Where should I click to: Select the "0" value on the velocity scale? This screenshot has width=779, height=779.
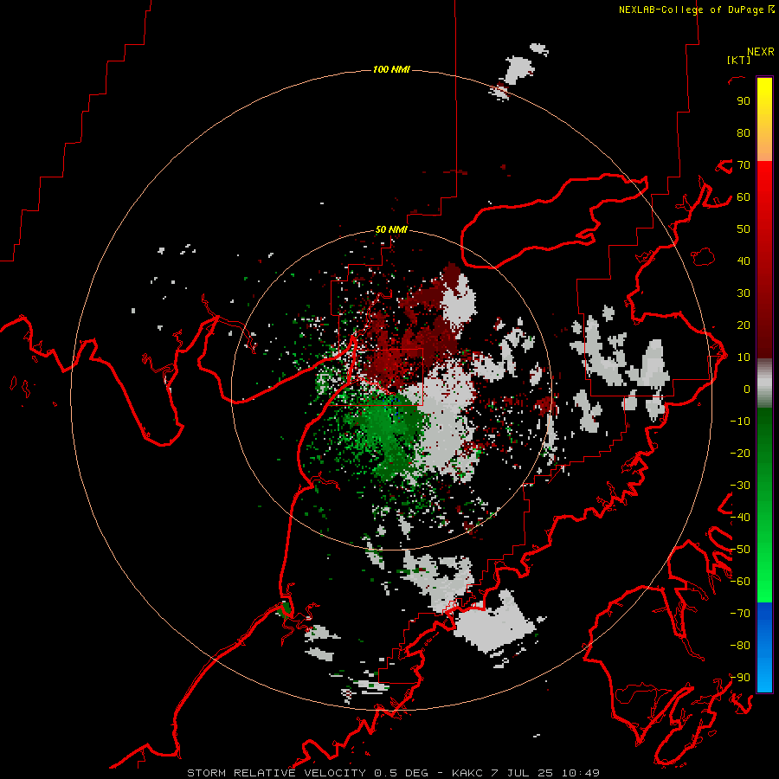click(747, 389)
